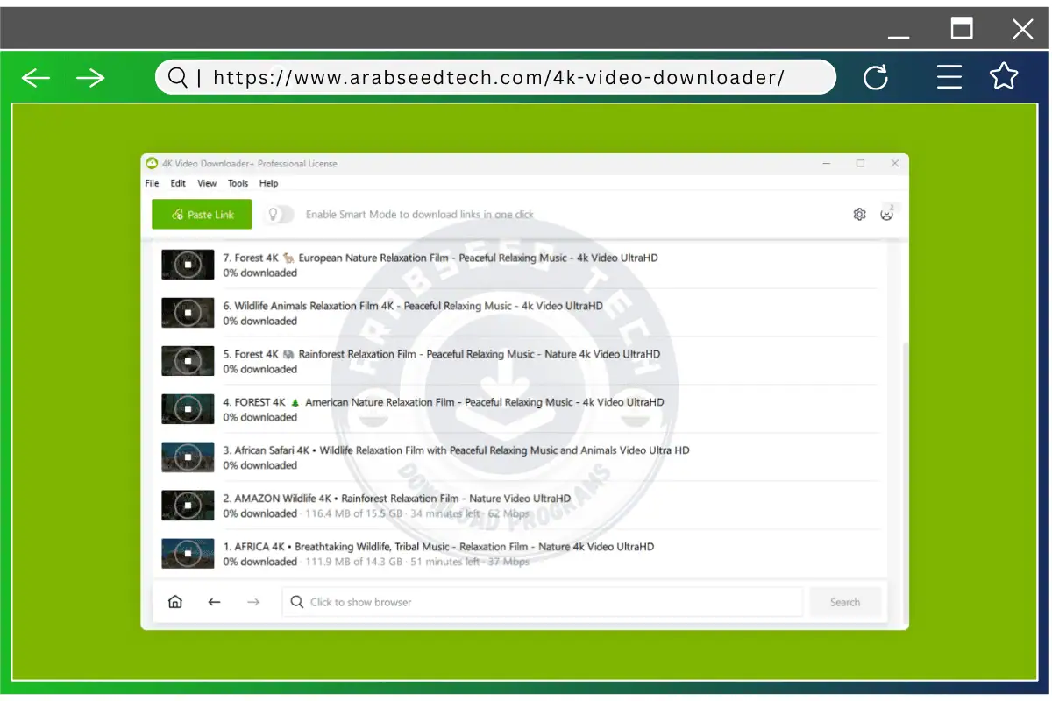The image size is (1052, 701).
Task: Click the browser back navigation arrow
Action: [36, 77]
